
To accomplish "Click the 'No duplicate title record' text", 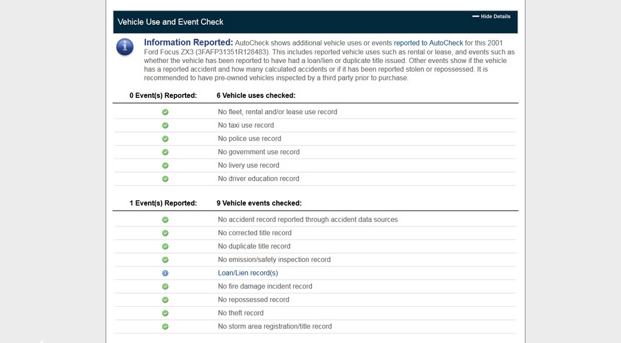I will click(x=254, y=246).
